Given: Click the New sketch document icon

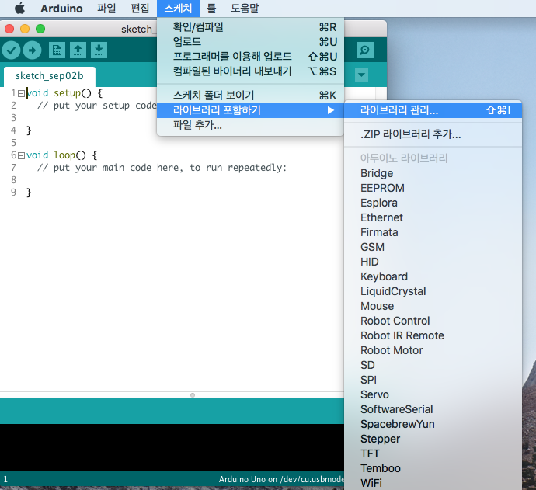Looking at the screenshot, I should tap(57, 50).
